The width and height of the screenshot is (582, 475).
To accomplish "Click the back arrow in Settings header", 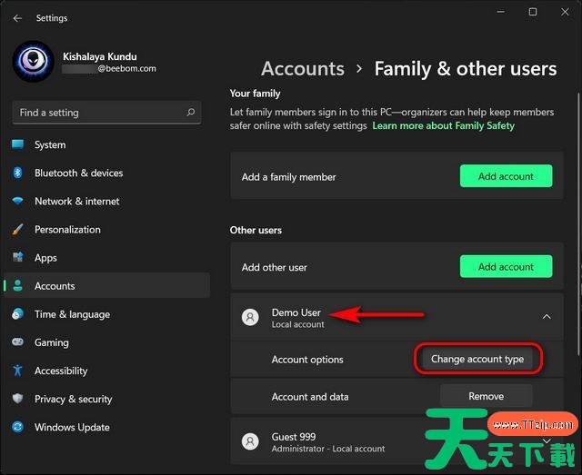I will click(x=17, y=18).
